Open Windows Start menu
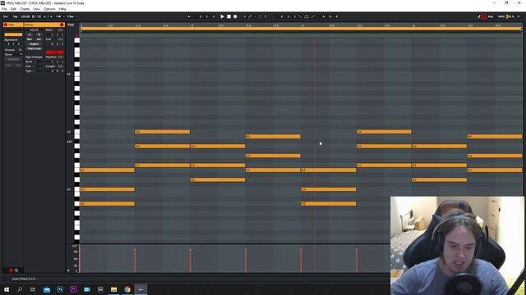Screen dimensions: 526x295 tap(7, 289)
